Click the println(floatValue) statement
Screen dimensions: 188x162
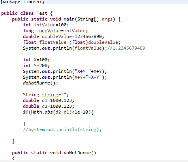(65, 48)
